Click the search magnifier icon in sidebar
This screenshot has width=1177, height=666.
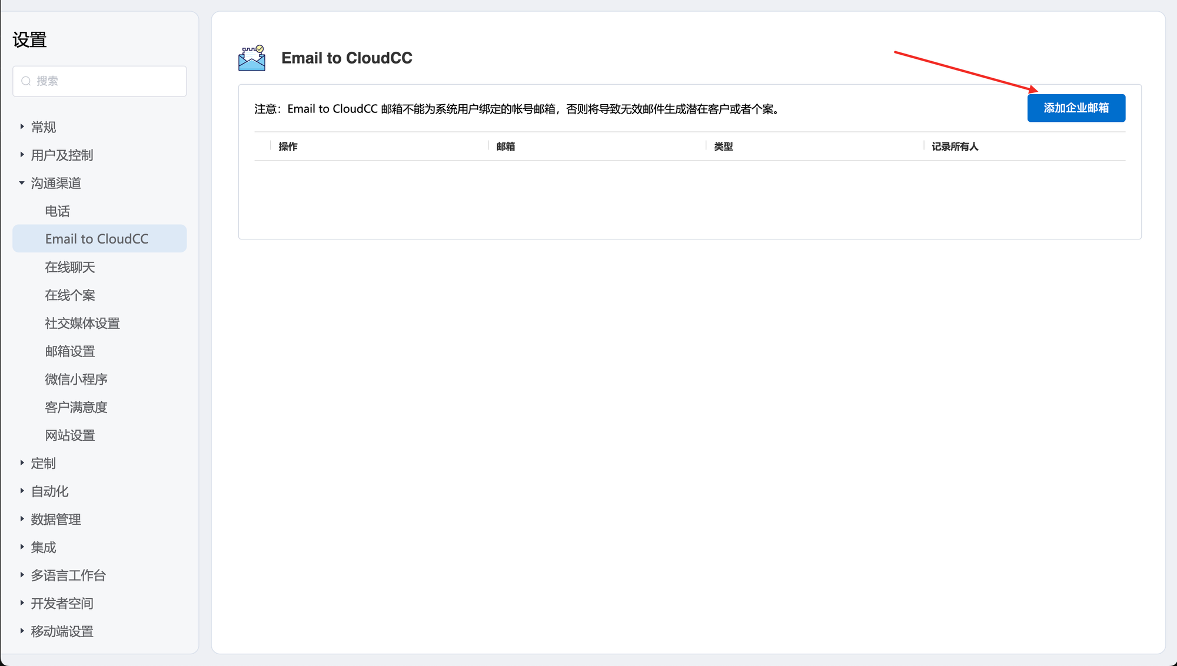(26, 81)
